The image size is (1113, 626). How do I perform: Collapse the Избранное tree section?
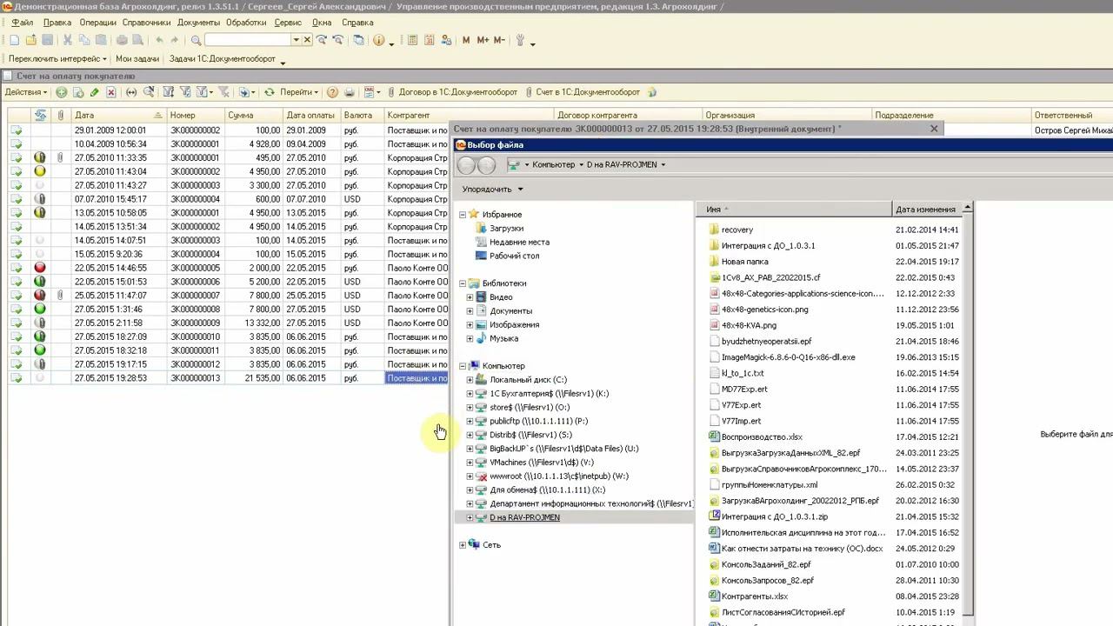click(x=463, y=214)
